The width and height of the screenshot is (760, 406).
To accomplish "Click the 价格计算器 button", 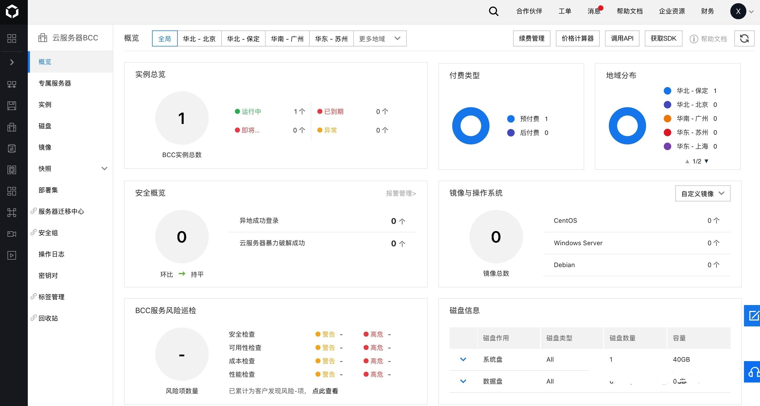I will point(578,38).
